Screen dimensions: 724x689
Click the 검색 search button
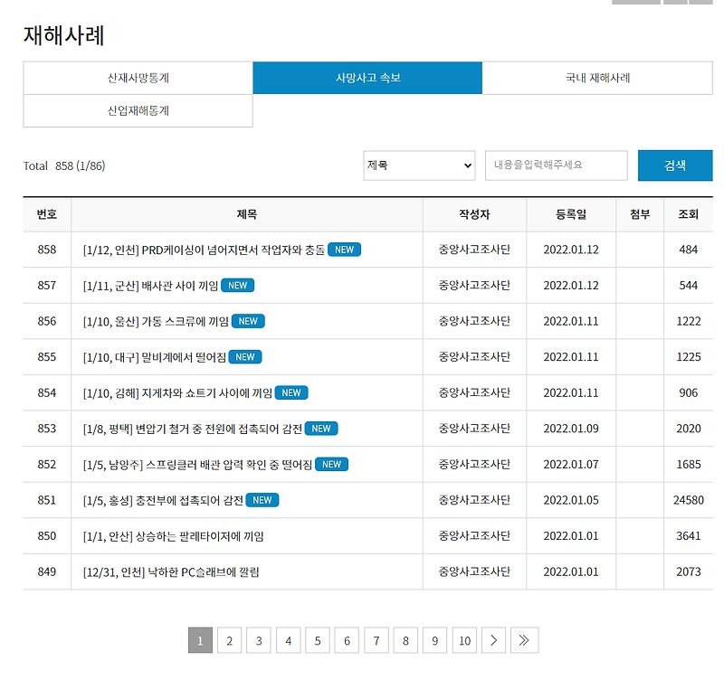click(x=675, y=165)
